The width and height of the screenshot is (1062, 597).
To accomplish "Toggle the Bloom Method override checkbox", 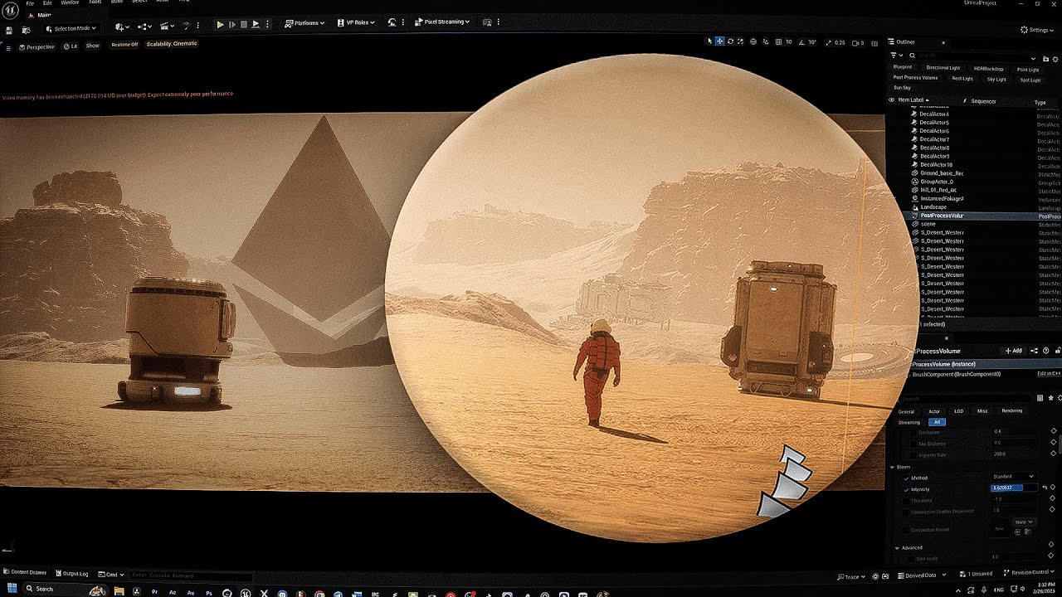I will [x=906, y=478].
